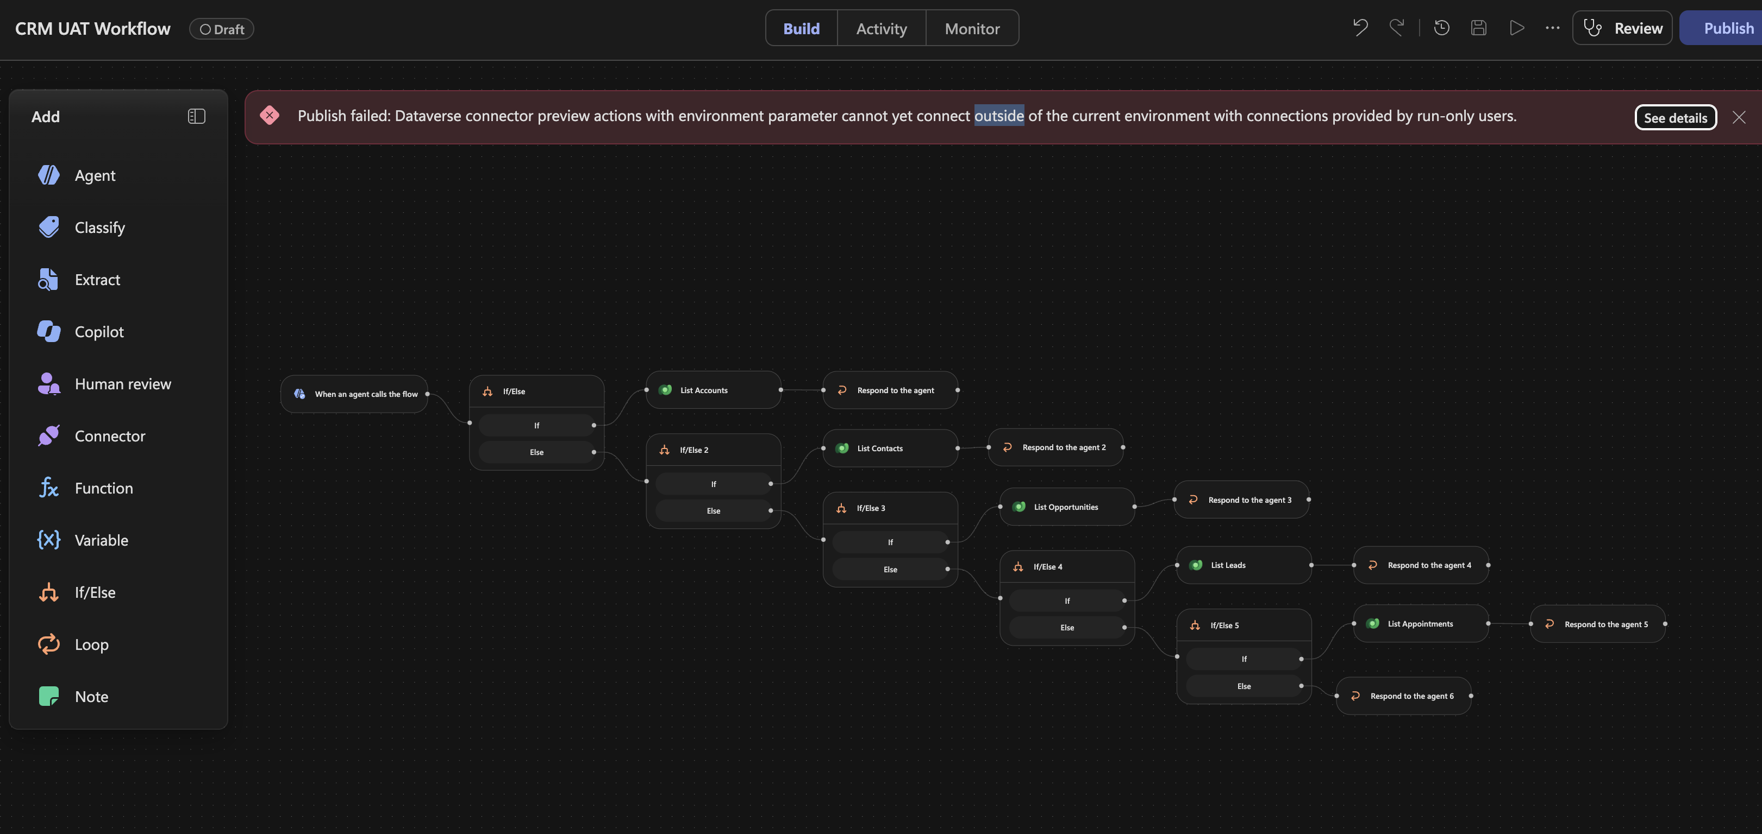Image resolution: width=1762 pixels, height=834 pixels.
Task: Open version history
Action: [1442, 28]
